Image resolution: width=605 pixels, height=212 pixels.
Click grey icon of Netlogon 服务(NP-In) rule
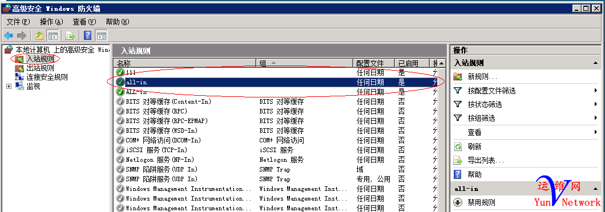(120, 160)
